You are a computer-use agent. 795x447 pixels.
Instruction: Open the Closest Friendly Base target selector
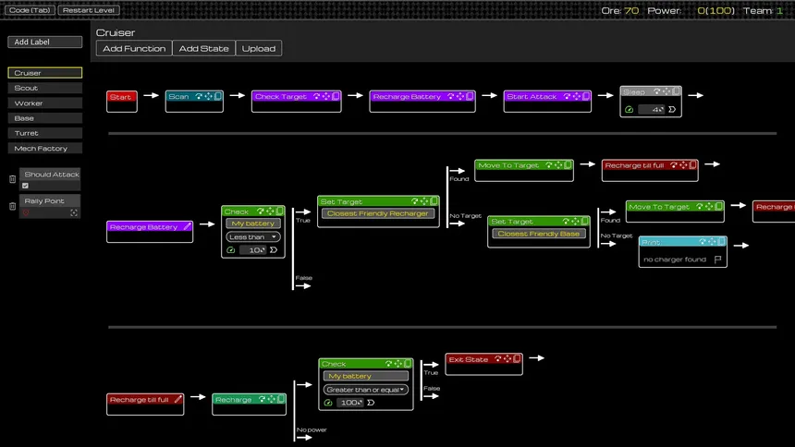(538, 234)
